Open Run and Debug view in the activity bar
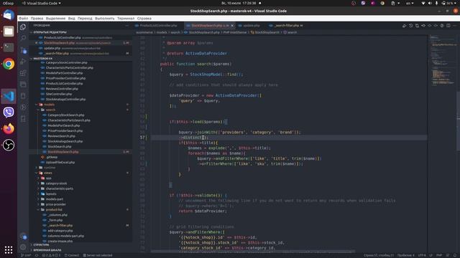The width and height of the screenshot is (460, 258). tap(23, 62)
